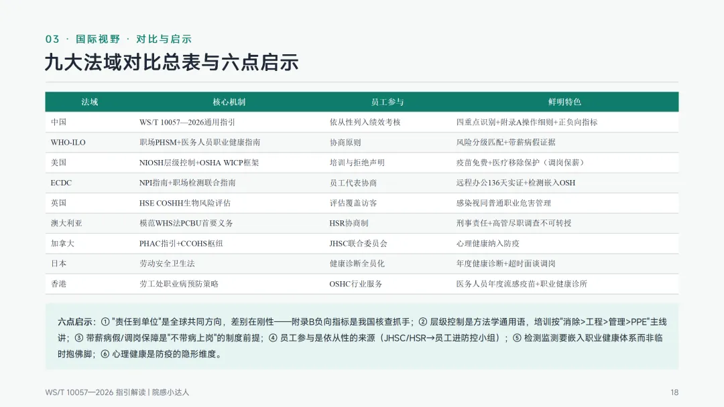The image size is (724, 407).
Task: Select the 美国 row label
Action: click(58, 163)
